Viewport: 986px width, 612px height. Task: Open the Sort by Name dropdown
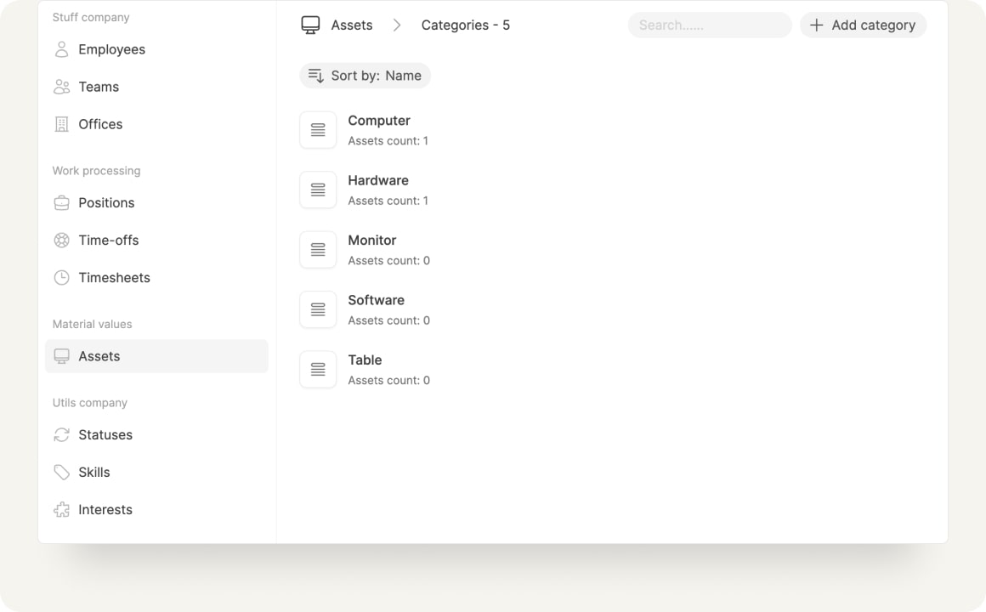coord(365,75)
